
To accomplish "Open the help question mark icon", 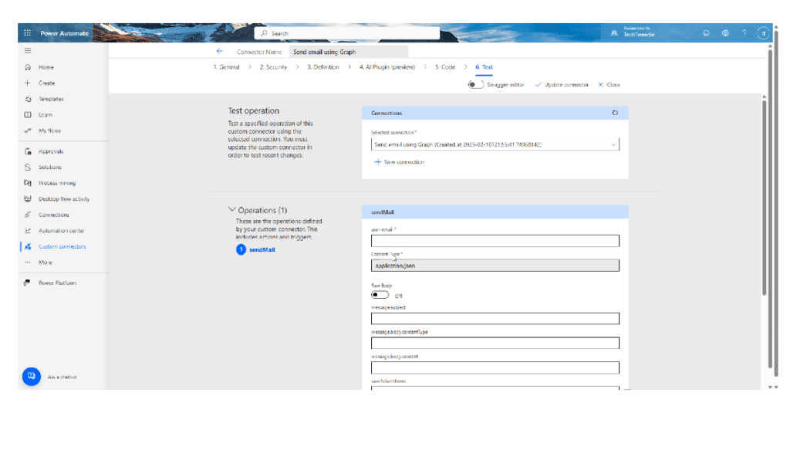I will (744, 33).
